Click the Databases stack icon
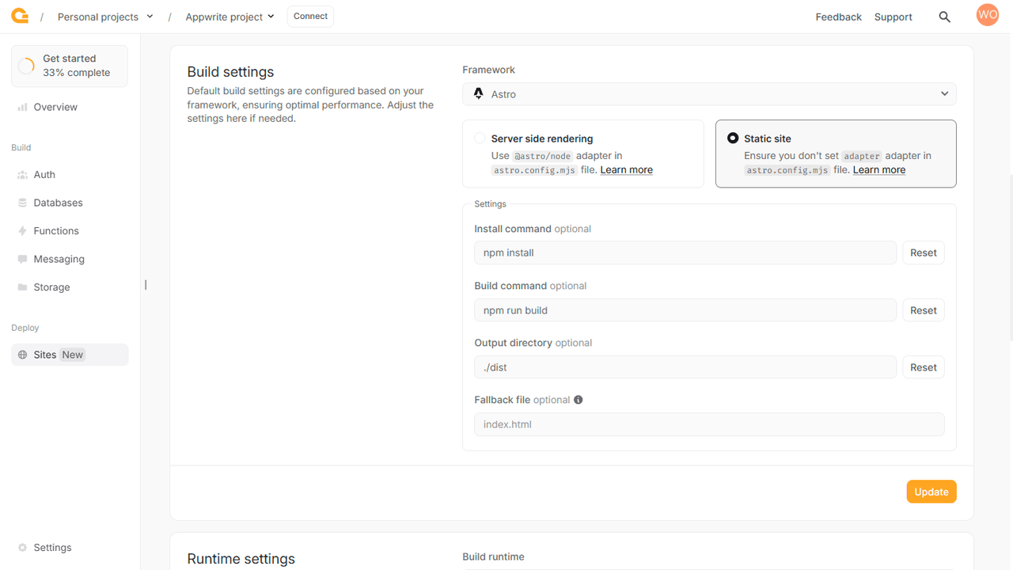 click(x=22, y=203)
